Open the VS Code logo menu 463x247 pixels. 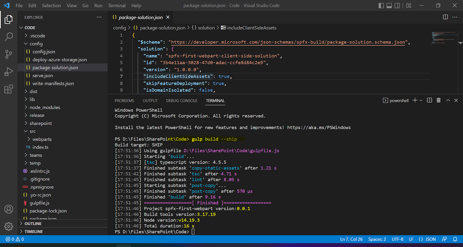(6, 6)
